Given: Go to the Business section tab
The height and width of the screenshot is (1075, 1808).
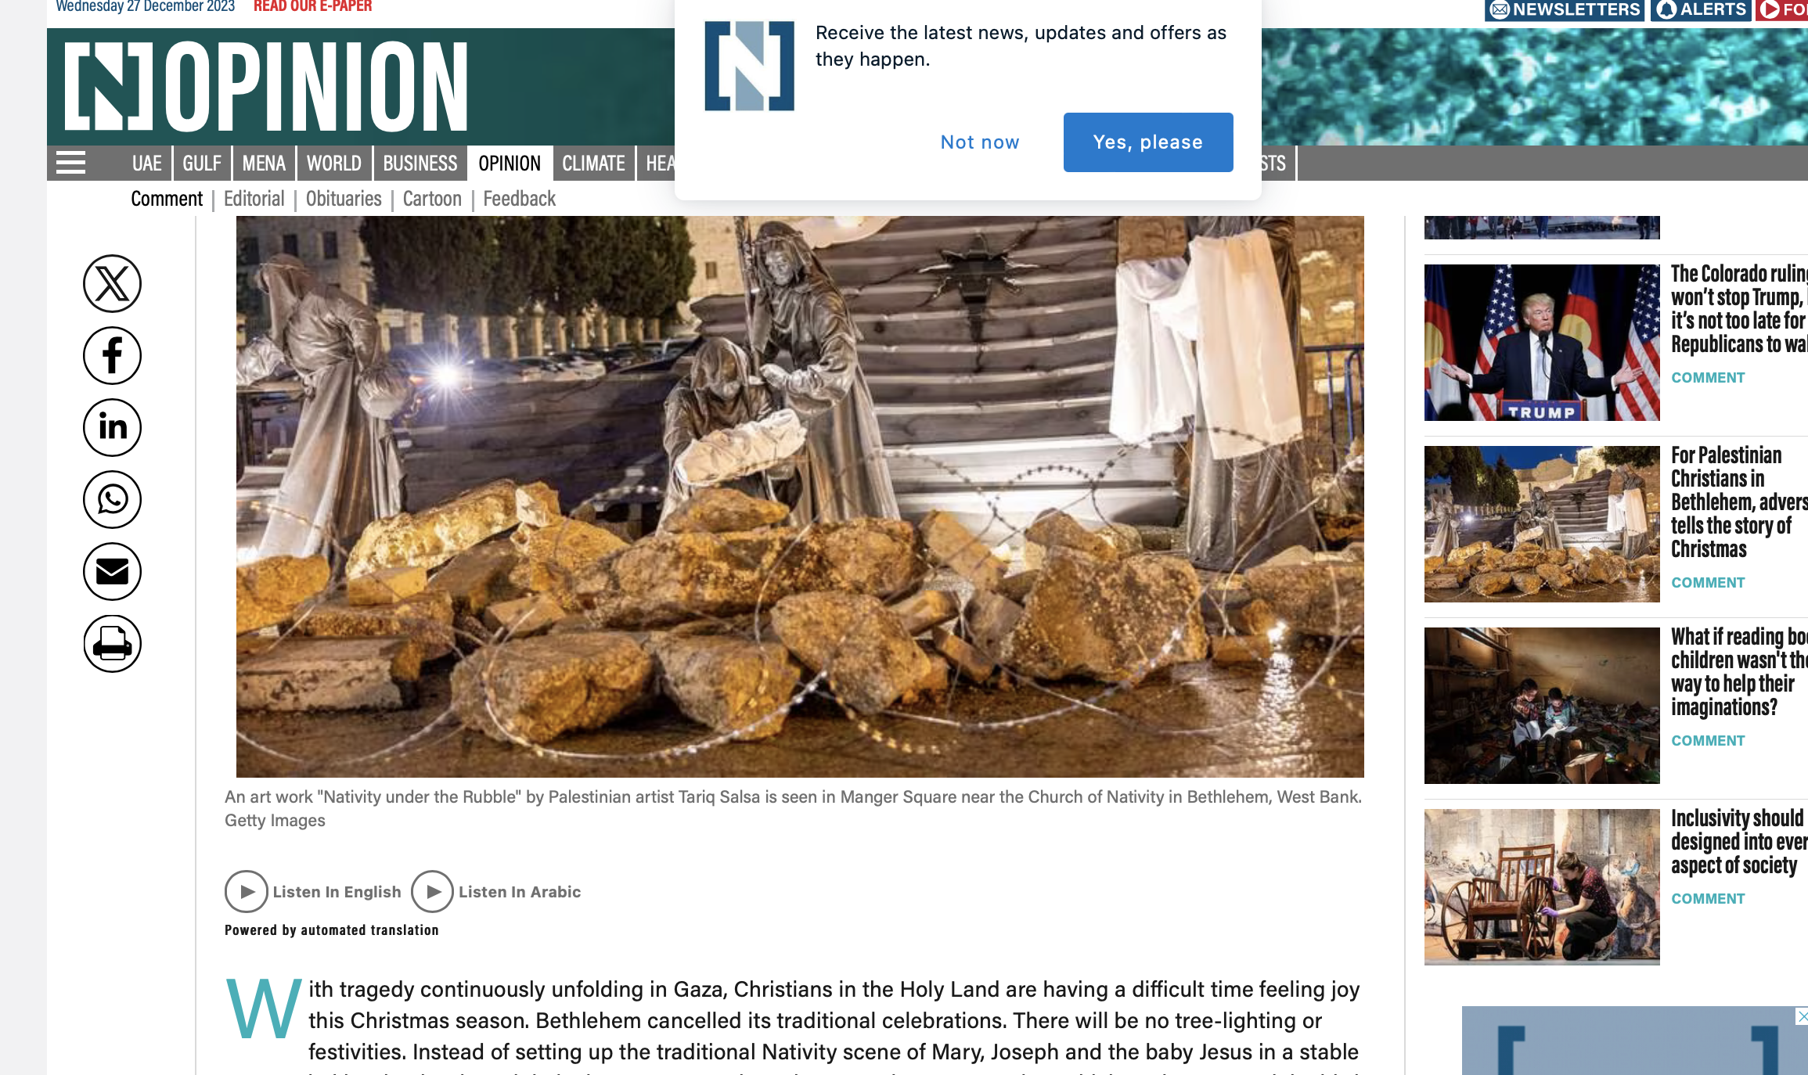Looking at the screenshot, I should 420,163.
